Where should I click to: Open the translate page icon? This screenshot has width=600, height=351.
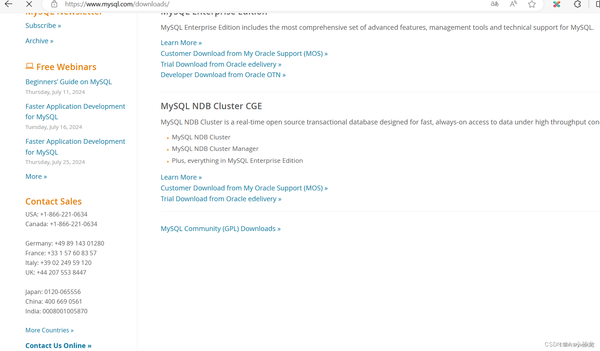494,4
